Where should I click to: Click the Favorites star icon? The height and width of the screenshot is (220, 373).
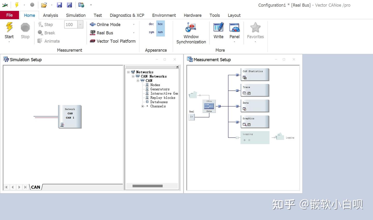click(255, 27)
